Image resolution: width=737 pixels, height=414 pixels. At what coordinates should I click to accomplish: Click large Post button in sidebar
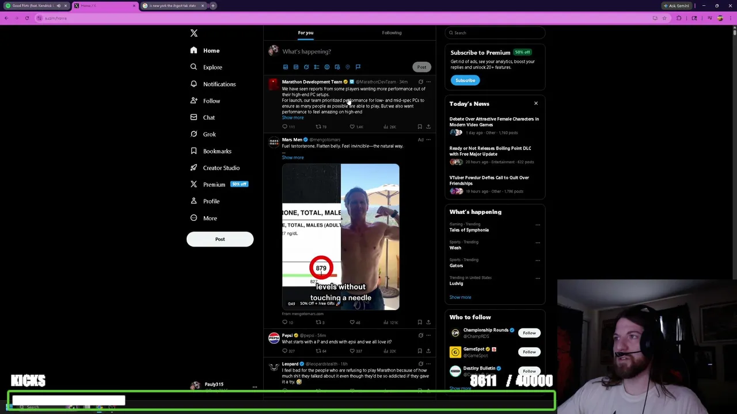click(x=220, y=239)
